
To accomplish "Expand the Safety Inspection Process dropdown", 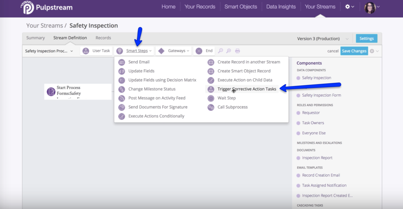I will (x=49, y=51).
